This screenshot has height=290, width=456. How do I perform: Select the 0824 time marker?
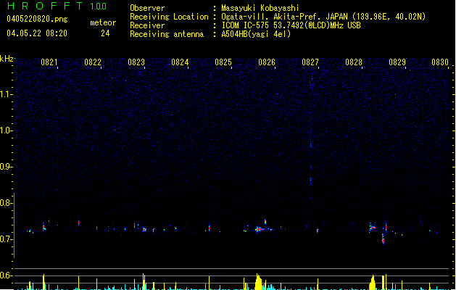coord(180,62)
